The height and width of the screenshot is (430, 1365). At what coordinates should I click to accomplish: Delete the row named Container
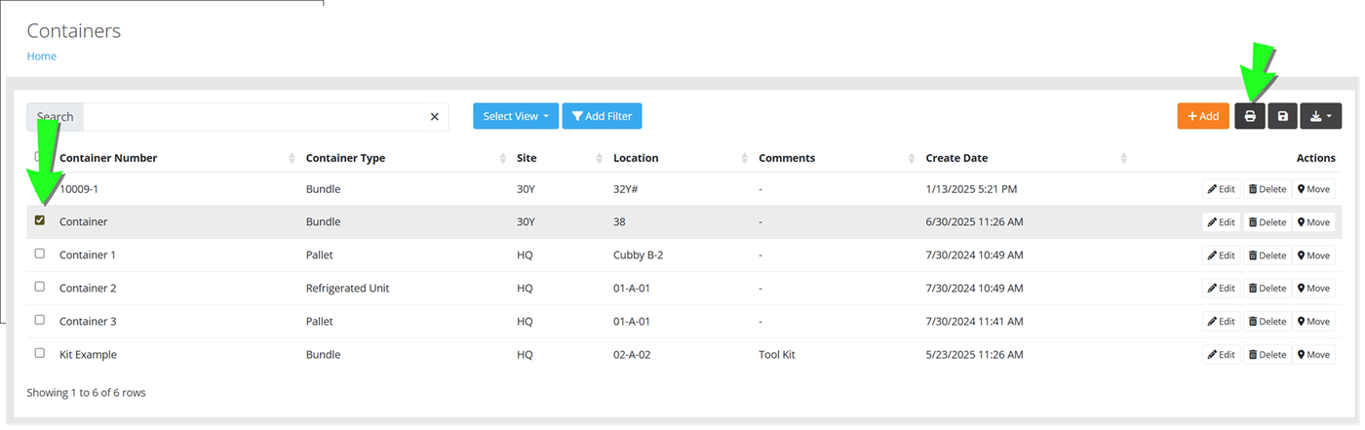1267,222
